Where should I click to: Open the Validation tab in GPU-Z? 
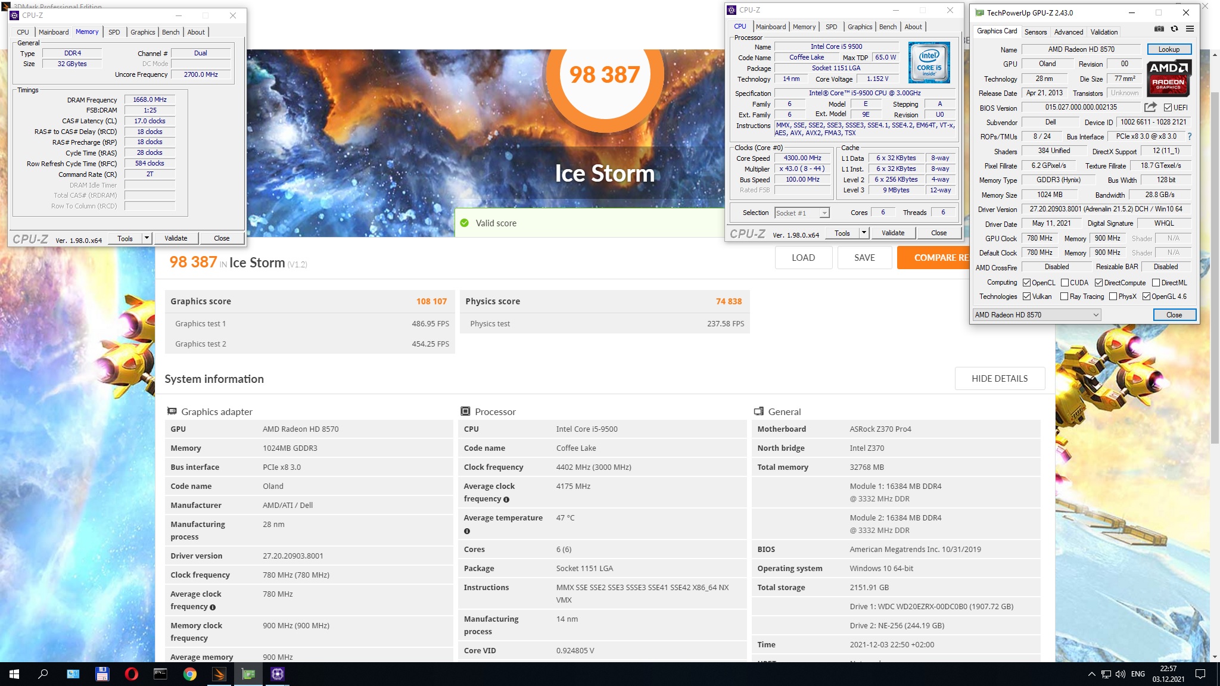pos(1104,32)
